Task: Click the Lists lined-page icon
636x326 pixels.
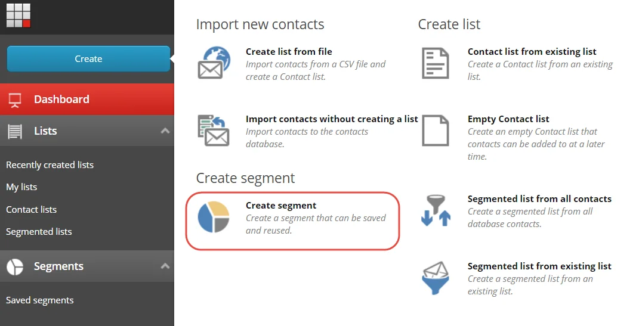Action: (x=15, y=131)
